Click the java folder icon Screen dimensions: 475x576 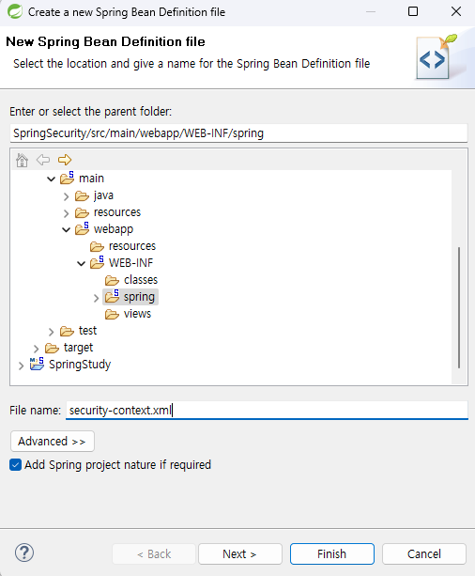pyautogui.click(x=82, y=196)
